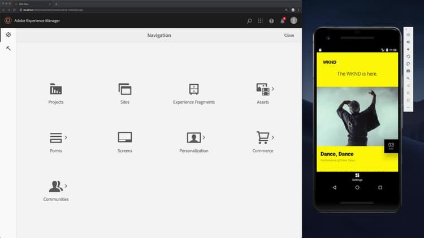This screenshot has width=424, height=238.
Task: Tap Android Recents square button
Action: pyautogui.click(x=380, y=188)
